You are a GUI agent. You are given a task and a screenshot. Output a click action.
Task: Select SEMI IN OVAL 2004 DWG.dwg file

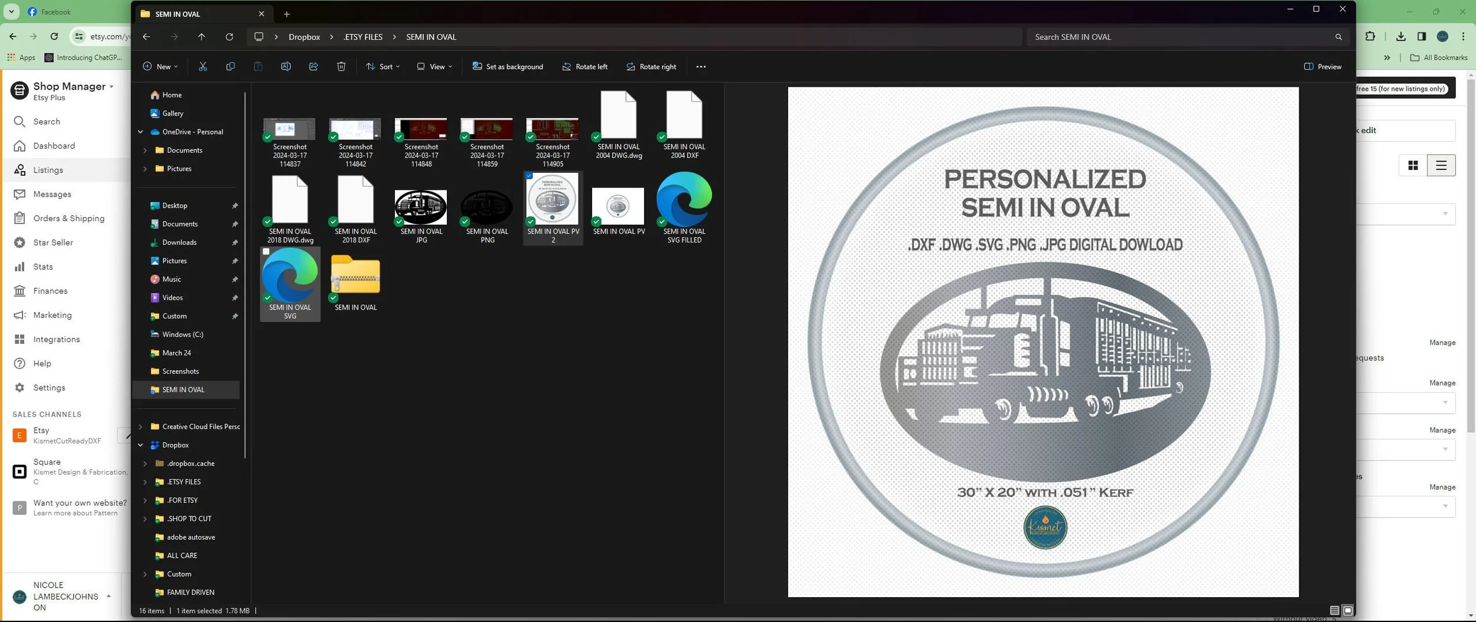tap(619, 125)
